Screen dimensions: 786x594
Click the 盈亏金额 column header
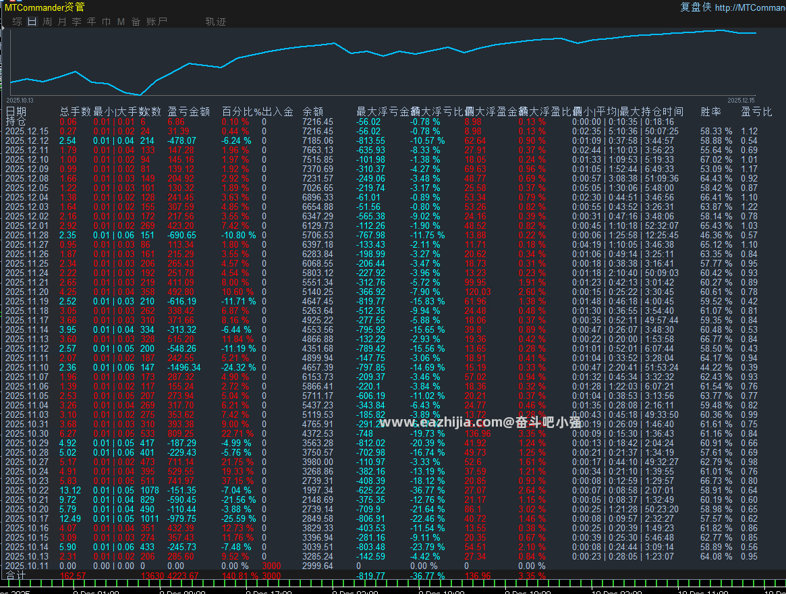tap(188, 111)
